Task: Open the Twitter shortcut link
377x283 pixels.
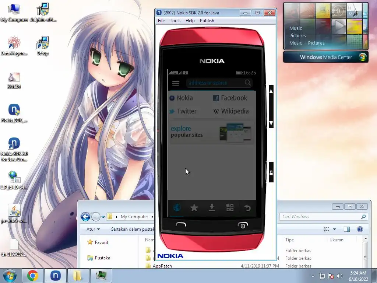Action: click(x=183, y=111)
